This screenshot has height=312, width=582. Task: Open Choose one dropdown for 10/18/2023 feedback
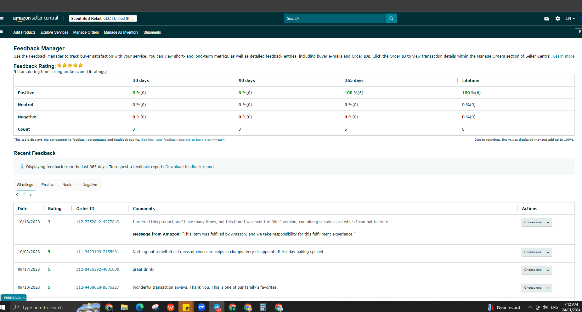click(x=536, y=222)
